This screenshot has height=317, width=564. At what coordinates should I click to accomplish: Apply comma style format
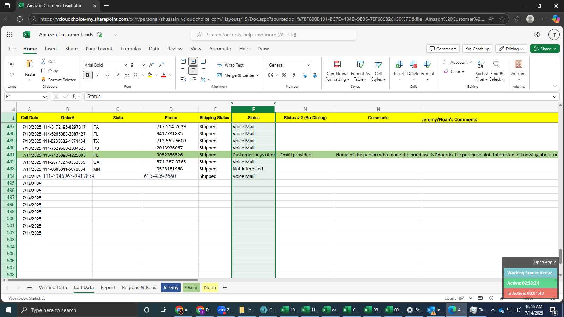[294, 75]
